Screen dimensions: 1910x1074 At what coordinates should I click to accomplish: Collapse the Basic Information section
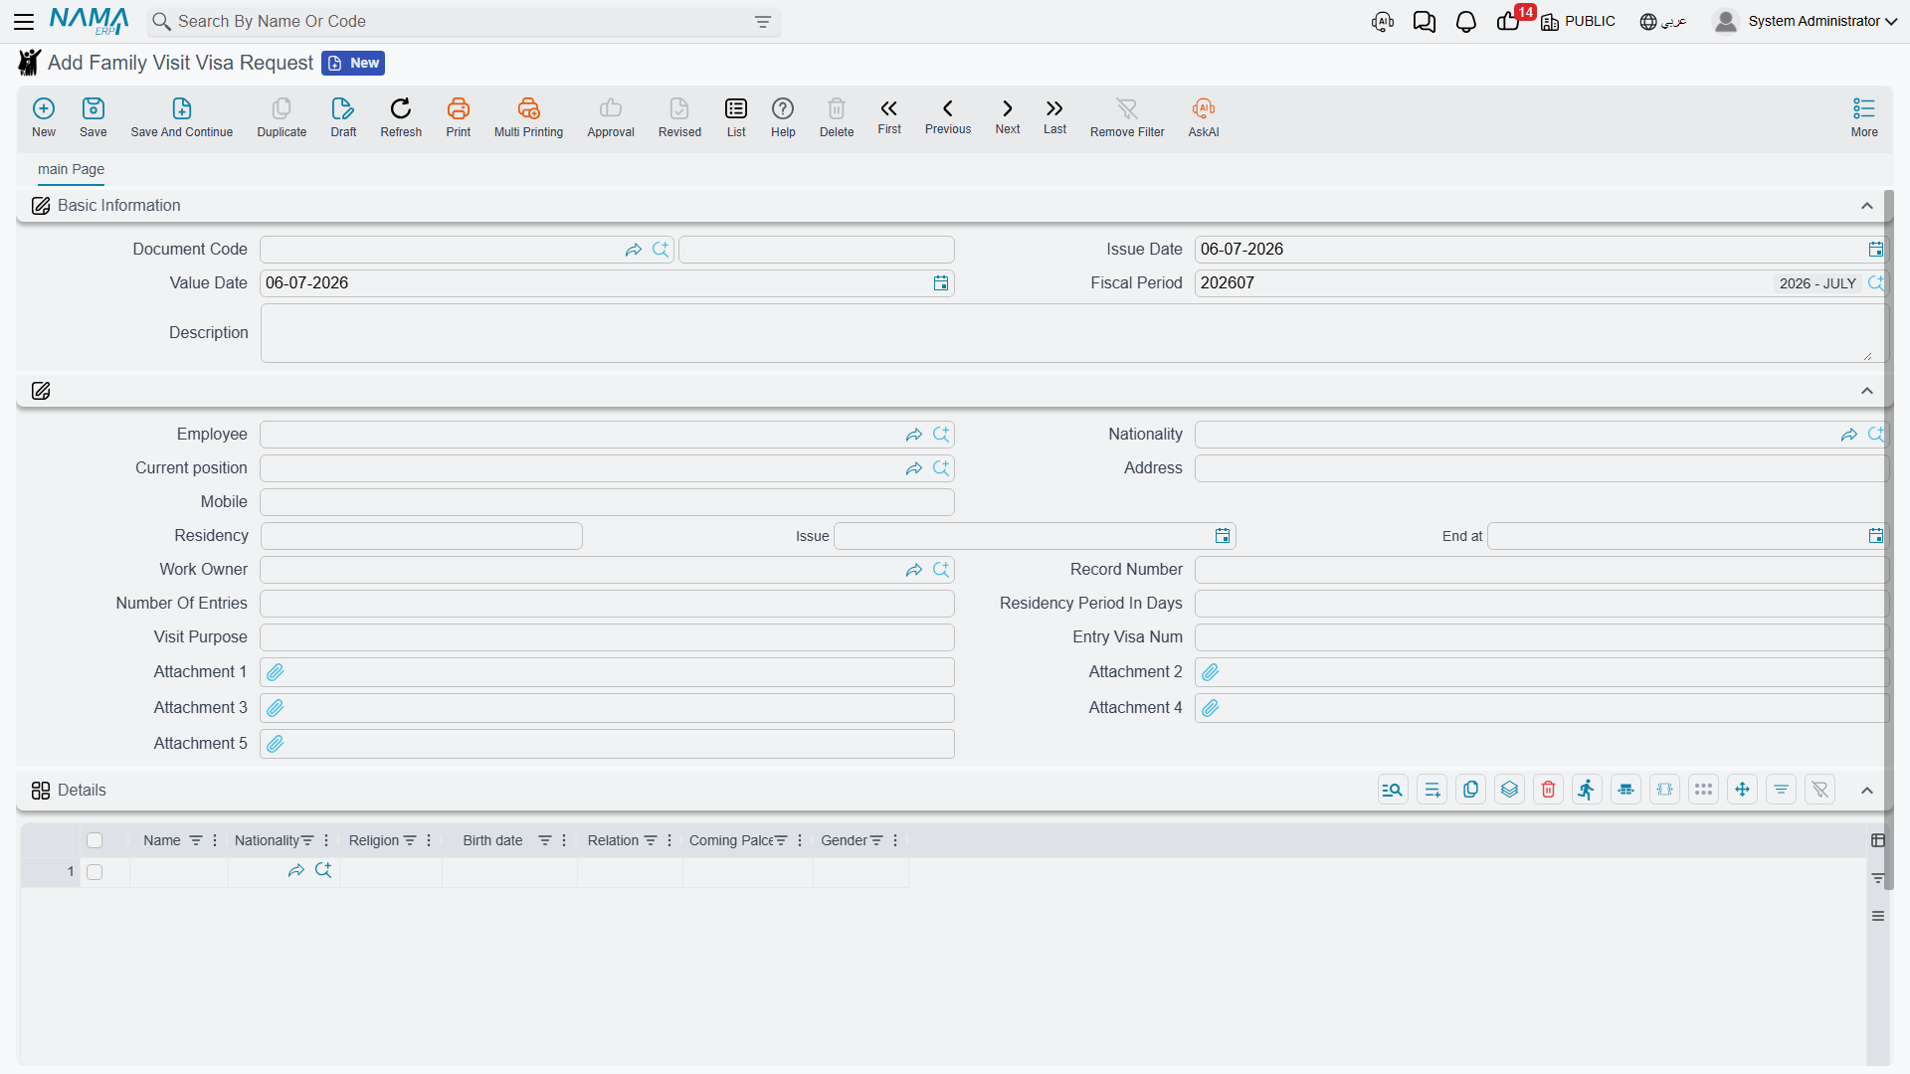tap(1867, 206)
